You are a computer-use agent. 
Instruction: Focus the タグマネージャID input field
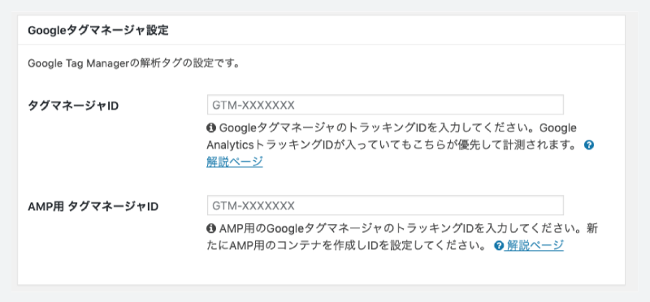385,105
